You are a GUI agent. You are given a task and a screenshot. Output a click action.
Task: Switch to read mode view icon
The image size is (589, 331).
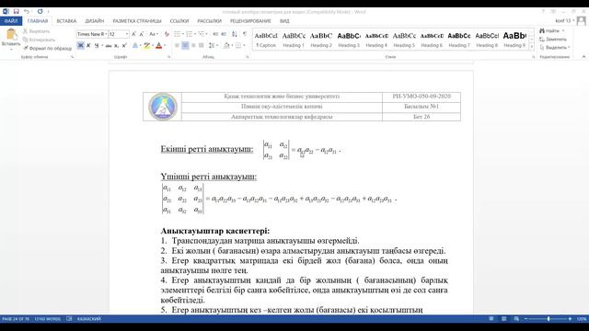[491, 319]
